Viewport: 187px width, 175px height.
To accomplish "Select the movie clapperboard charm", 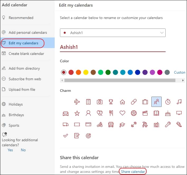I will coord(145,113).
